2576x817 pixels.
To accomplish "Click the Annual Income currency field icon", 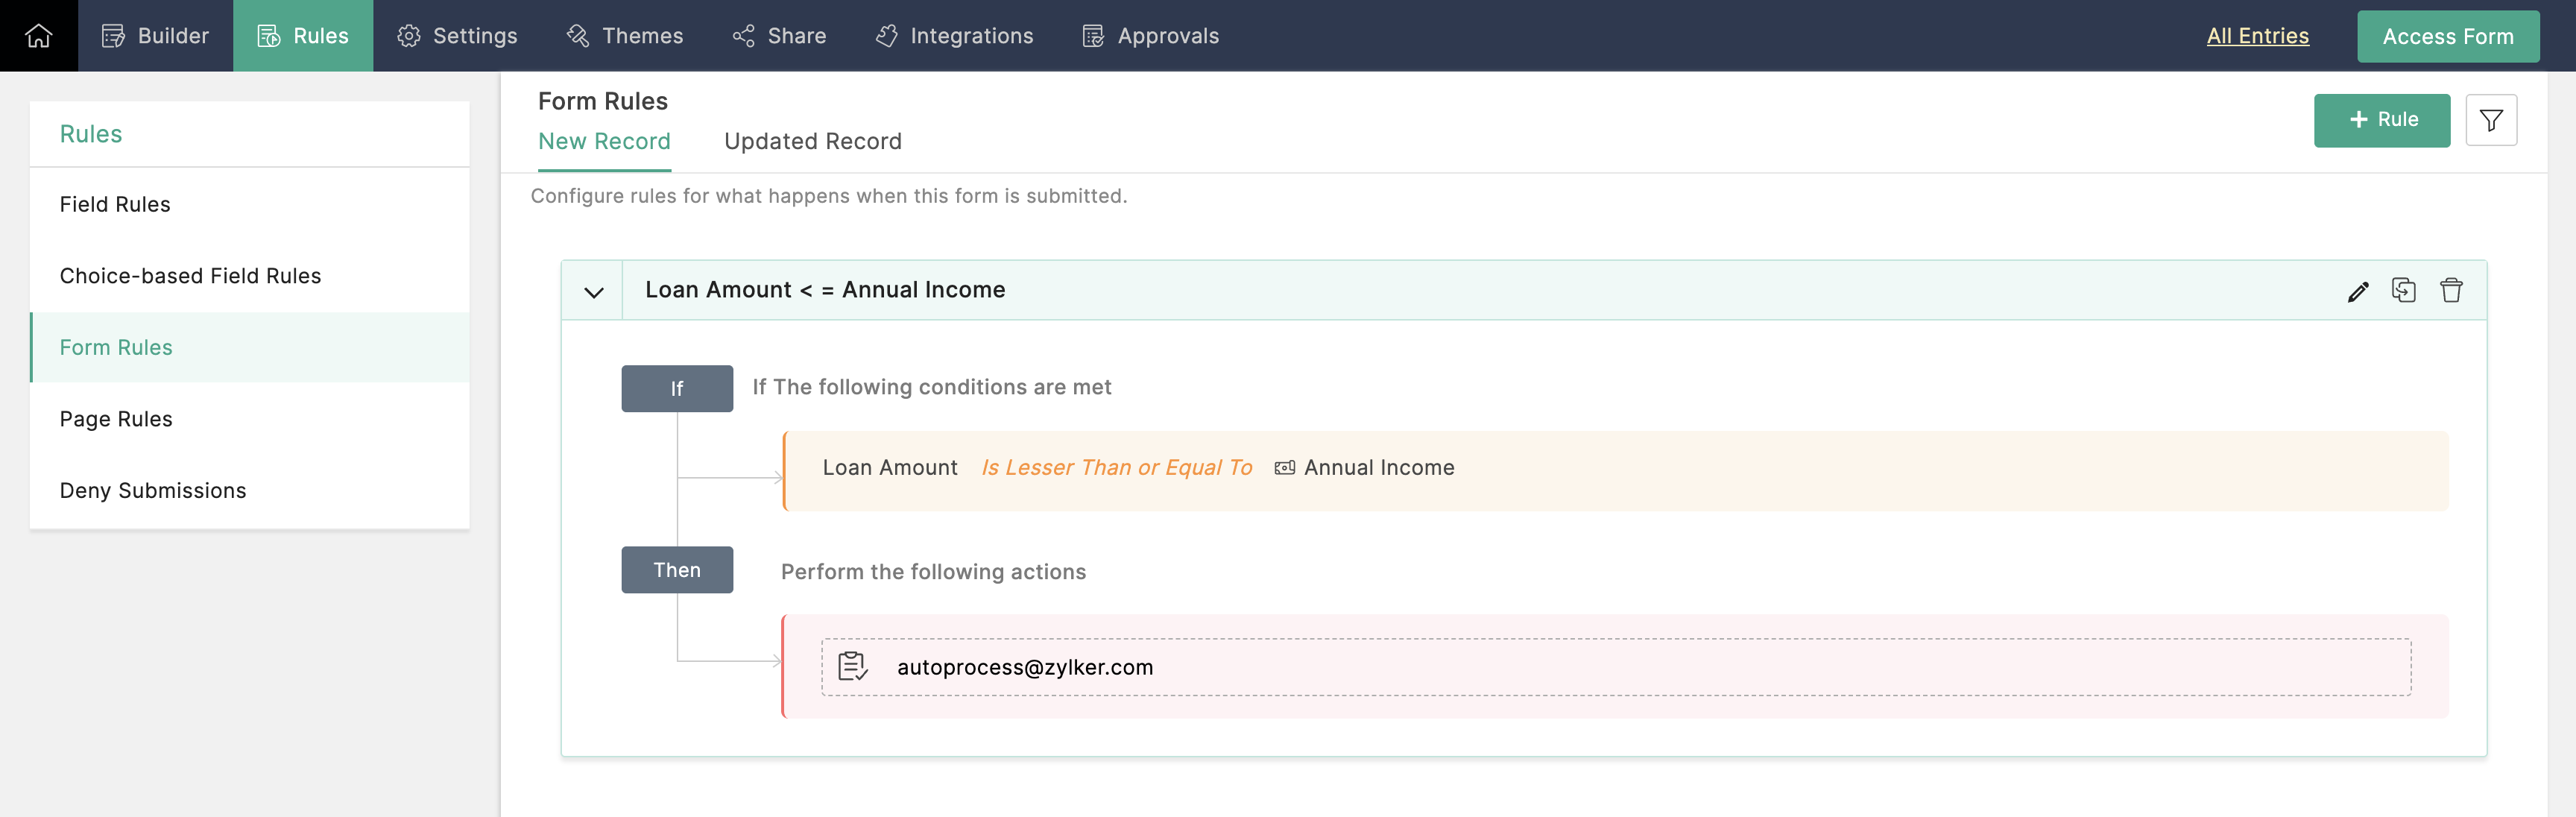I will pos(1284,468).
